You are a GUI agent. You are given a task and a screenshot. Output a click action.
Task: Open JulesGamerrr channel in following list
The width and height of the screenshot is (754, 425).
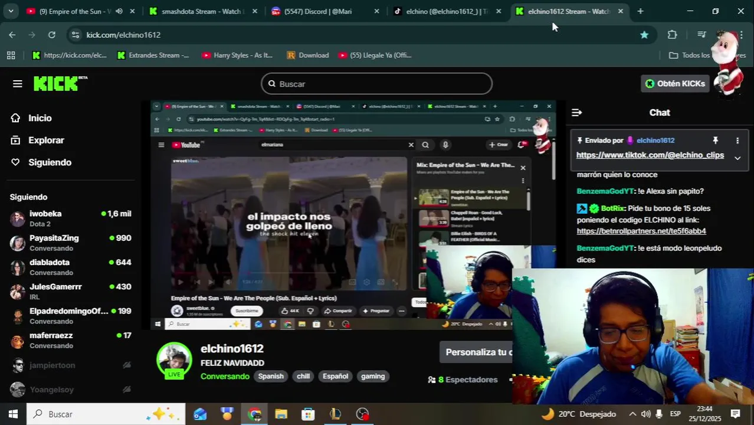(x=71, y=292)
